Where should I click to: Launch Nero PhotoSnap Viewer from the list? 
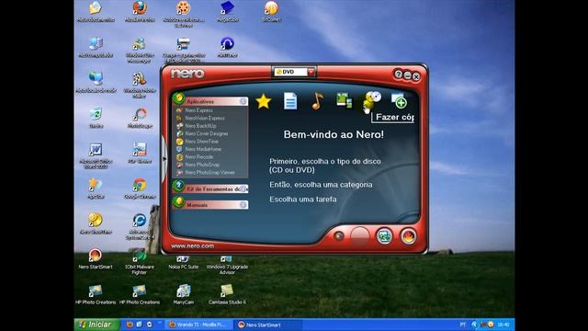(x=211, y=173)
